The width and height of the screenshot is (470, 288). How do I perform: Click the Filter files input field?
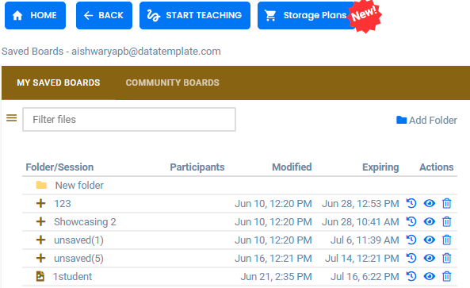[129, 119]
